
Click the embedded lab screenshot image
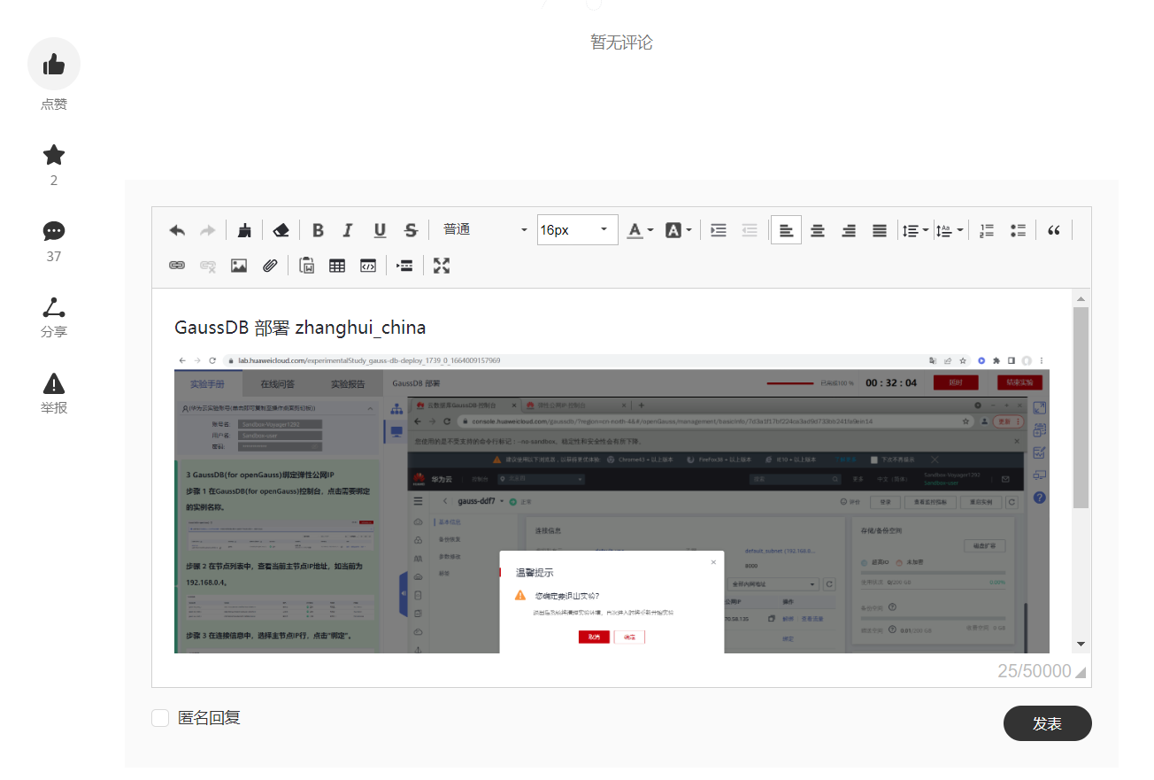(x=612, y=503)
